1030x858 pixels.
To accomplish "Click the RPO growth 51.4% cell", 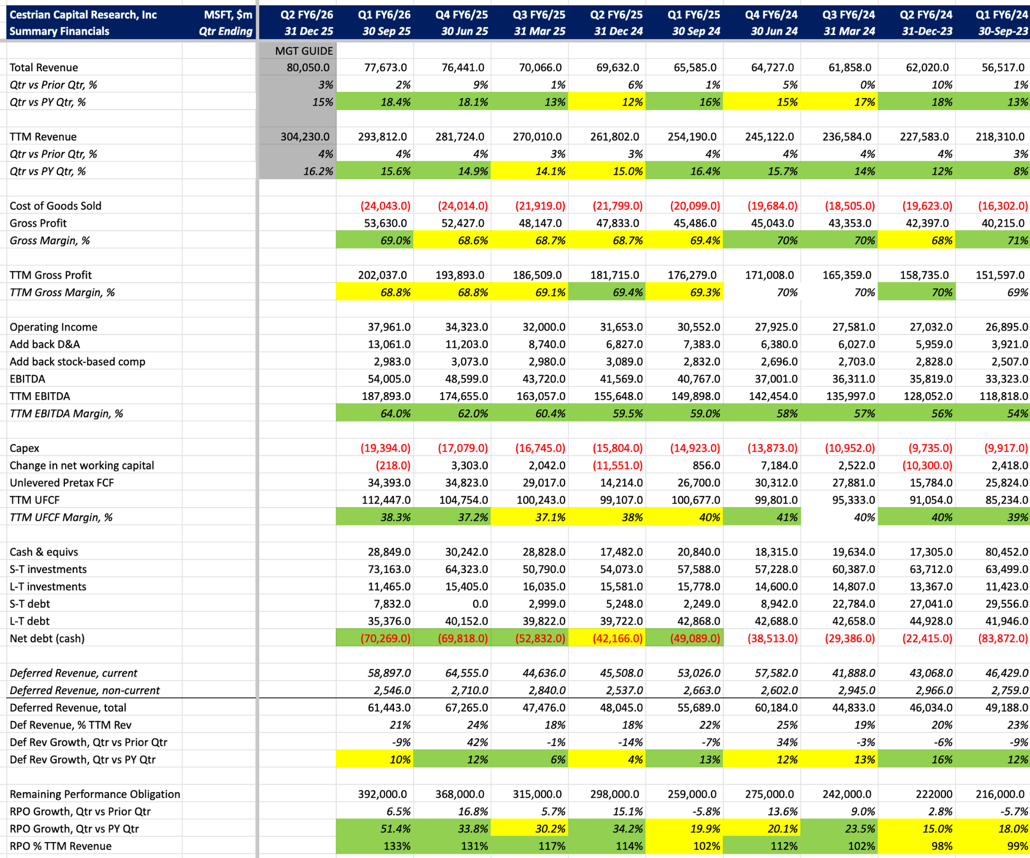I will point(394,829).
